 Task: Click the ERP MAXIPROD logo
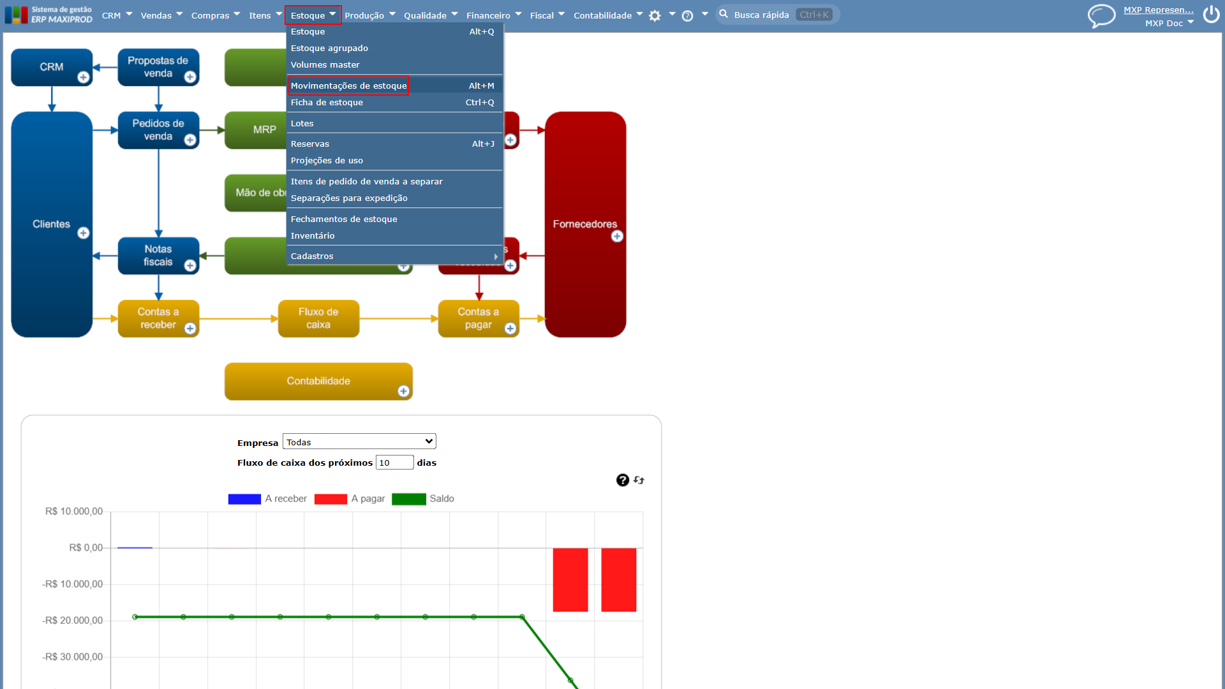tap(48, 15)
